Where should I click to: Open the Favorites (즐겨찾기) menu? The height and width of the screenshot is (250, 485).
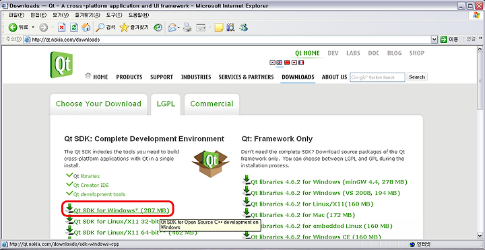click(88, 15)
